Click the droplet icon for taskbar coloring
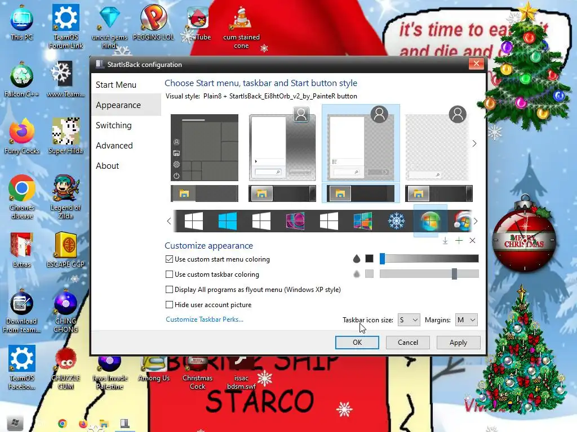This screenshot has height=432, width=577. [356, 274]
